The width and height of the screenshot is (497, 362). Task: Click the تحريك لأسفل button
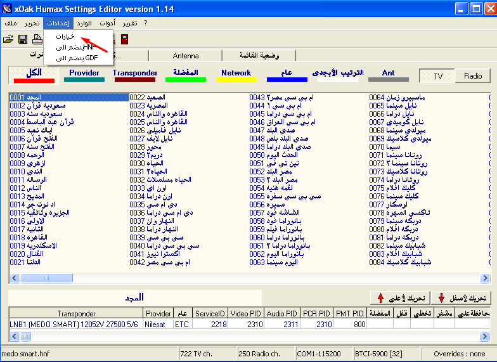click(x=461, y=298)
